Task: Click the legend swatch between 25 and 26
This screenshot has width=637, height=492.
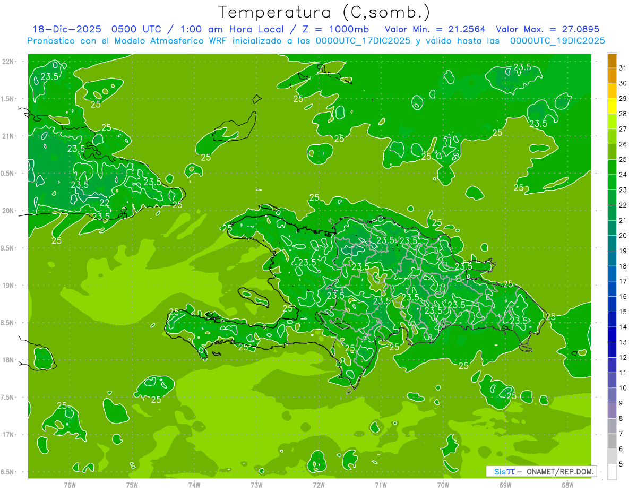Action: [x=612, y=152]
